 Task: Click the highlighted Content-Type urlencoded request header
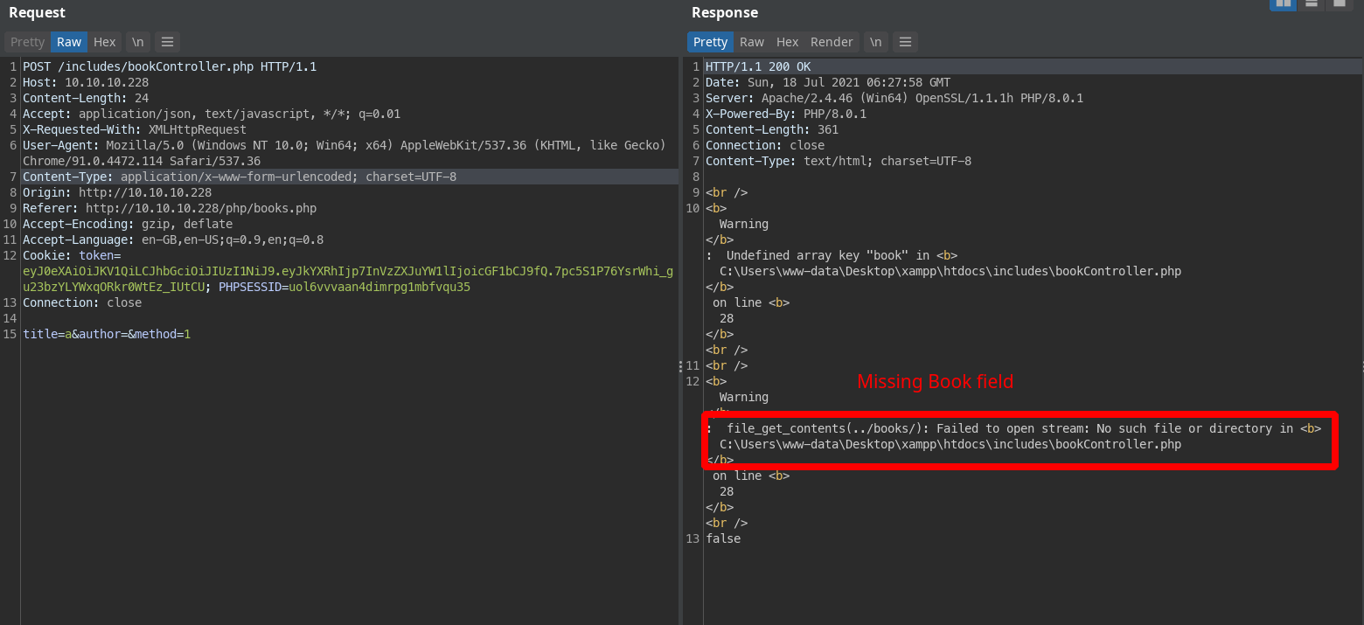click(240, 177)
